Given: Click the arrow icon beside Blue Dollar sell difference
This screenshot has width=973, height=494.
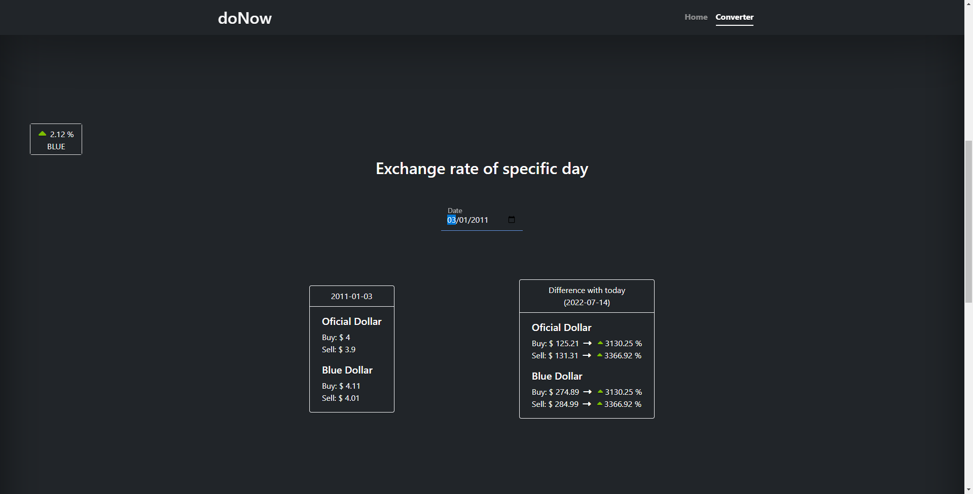Looking at the screenshot, I should pyautogui.click(x=588, y=404).
